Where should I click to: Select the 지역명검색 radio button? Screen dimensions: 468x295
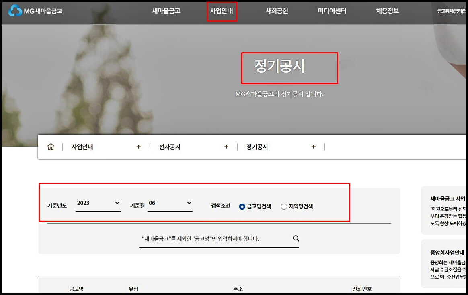284,206
